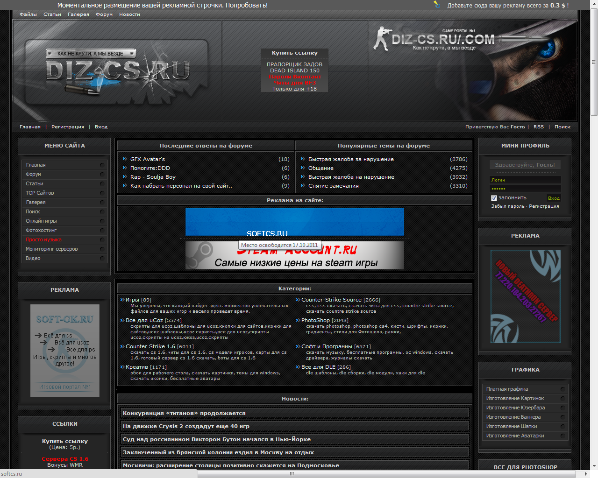Click the Логин input field
Image resolution: width=598 pixels, height=478 pixels.
tap(525, 180)
